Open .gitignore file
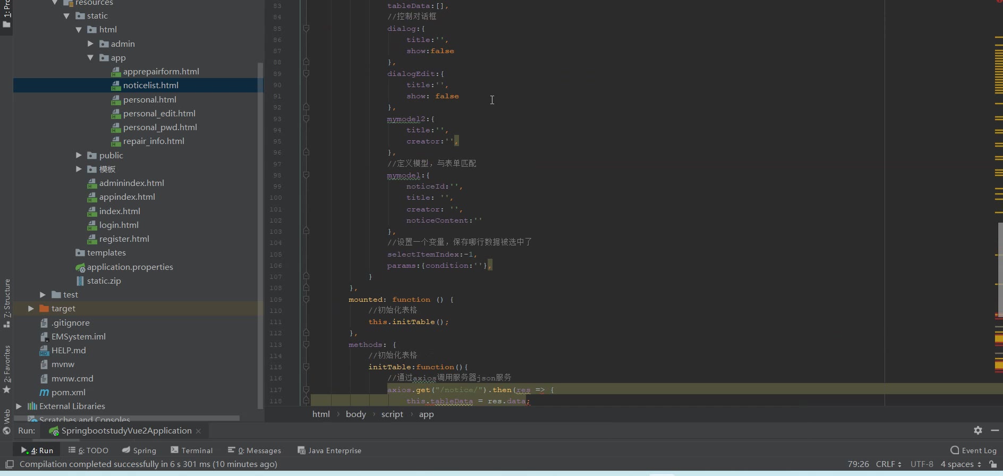Viewport: 1003px width, 476px height. [x=70, y=322]
